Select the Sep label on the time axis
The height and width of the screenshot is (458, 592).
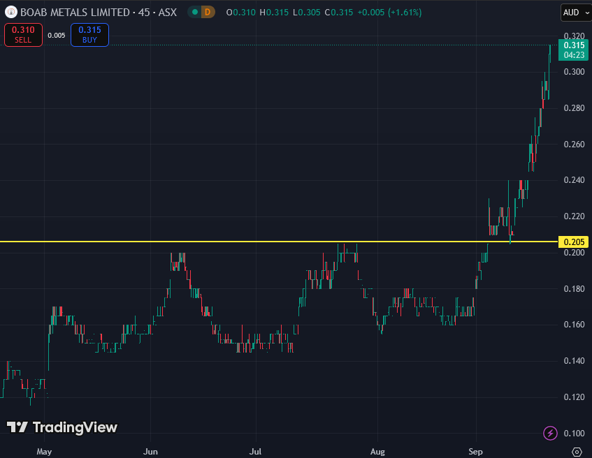(x=475, y=452)
